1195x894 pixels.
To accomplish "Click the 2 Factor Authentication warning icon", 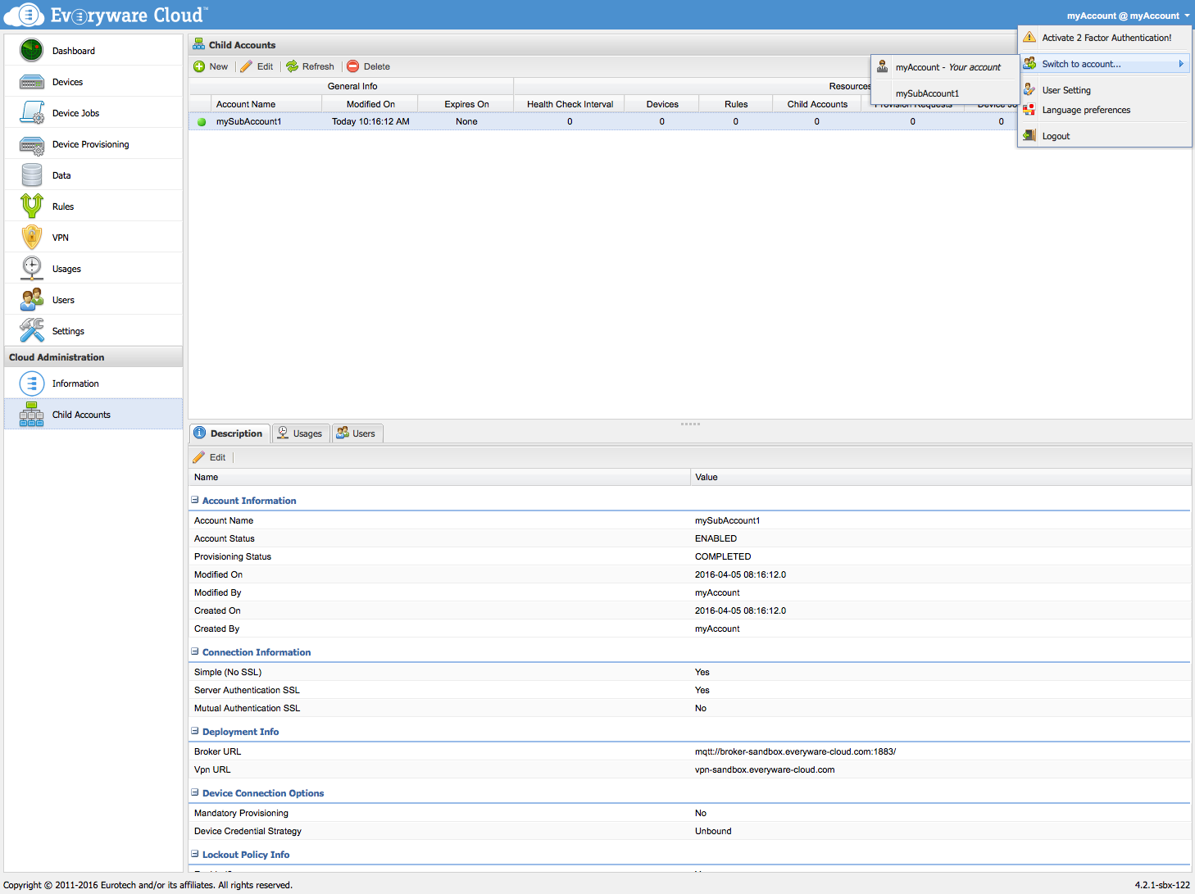I will tap(1029, 38).
